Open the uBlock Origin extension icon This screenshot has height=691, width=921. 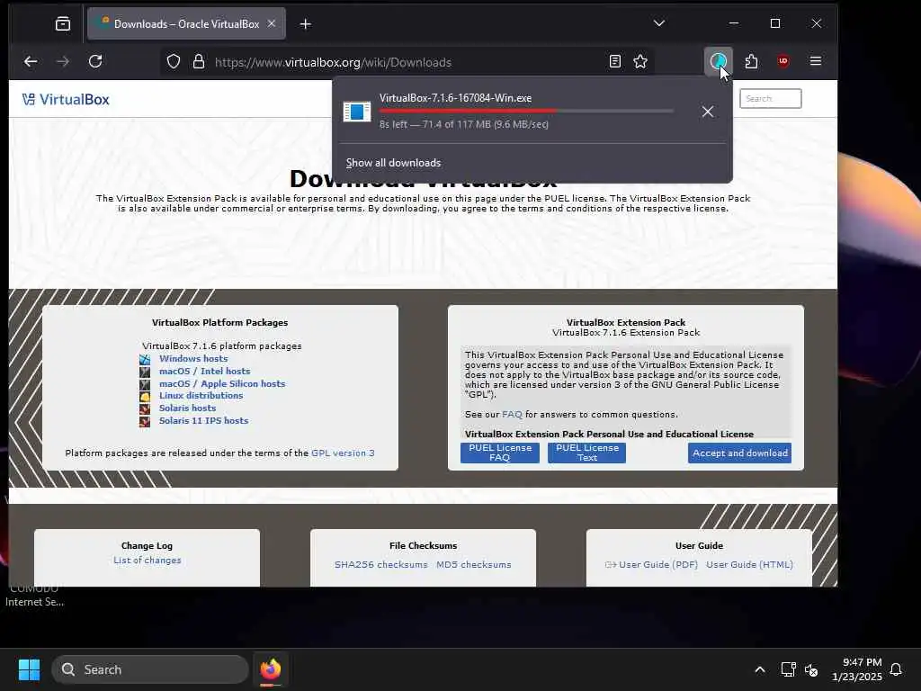tap(783, 61)
